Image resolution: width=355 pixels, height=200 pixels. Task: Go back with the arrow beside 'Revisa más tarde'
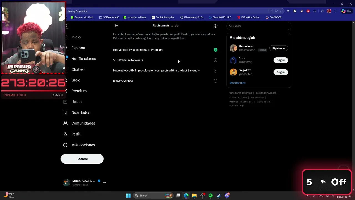[x=116, y=26]
